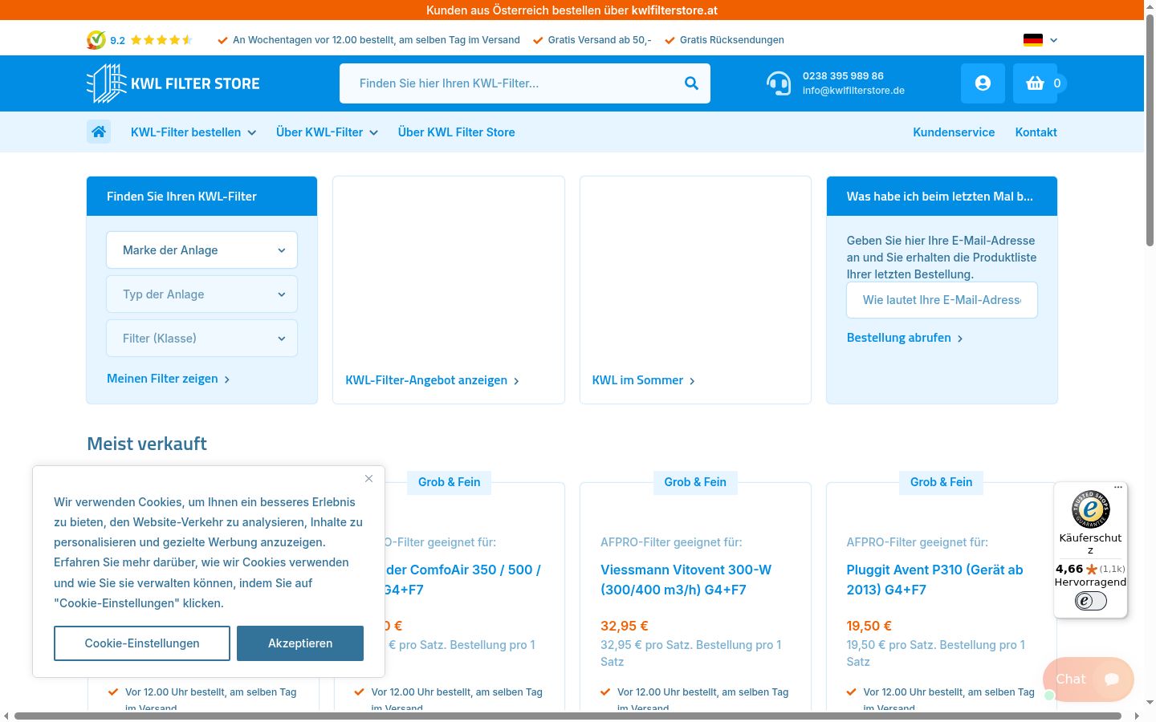Open the Kundenservice menu item
Viewport: 1156px width, 722px height.
click(x=954, y=132)
